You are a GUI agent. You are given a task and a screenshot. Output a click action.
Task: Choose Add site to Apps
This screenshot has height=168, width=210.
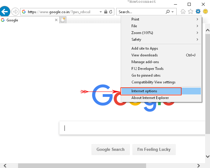[161, 48]
